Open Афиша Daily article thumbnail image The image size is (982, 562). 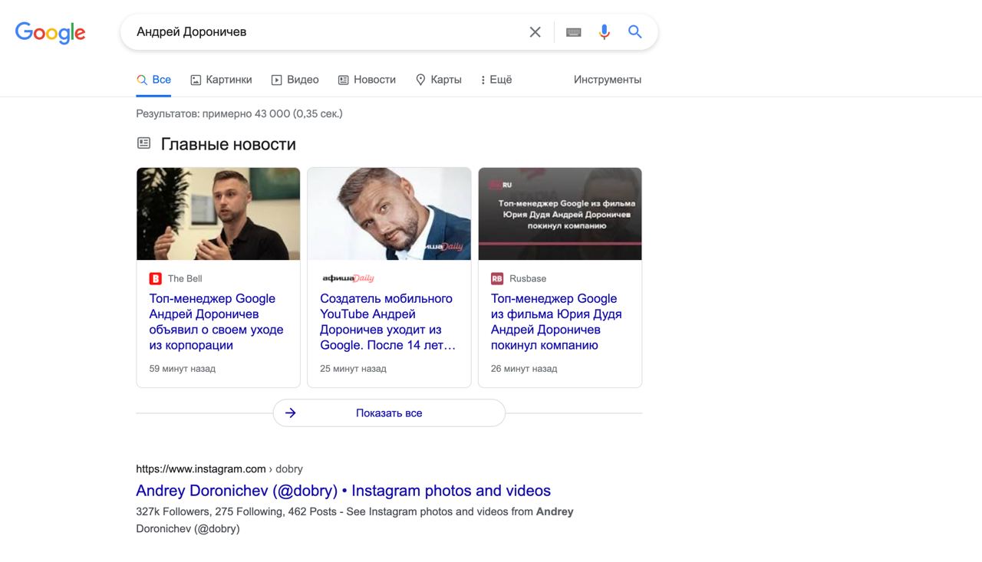[390, 214]
